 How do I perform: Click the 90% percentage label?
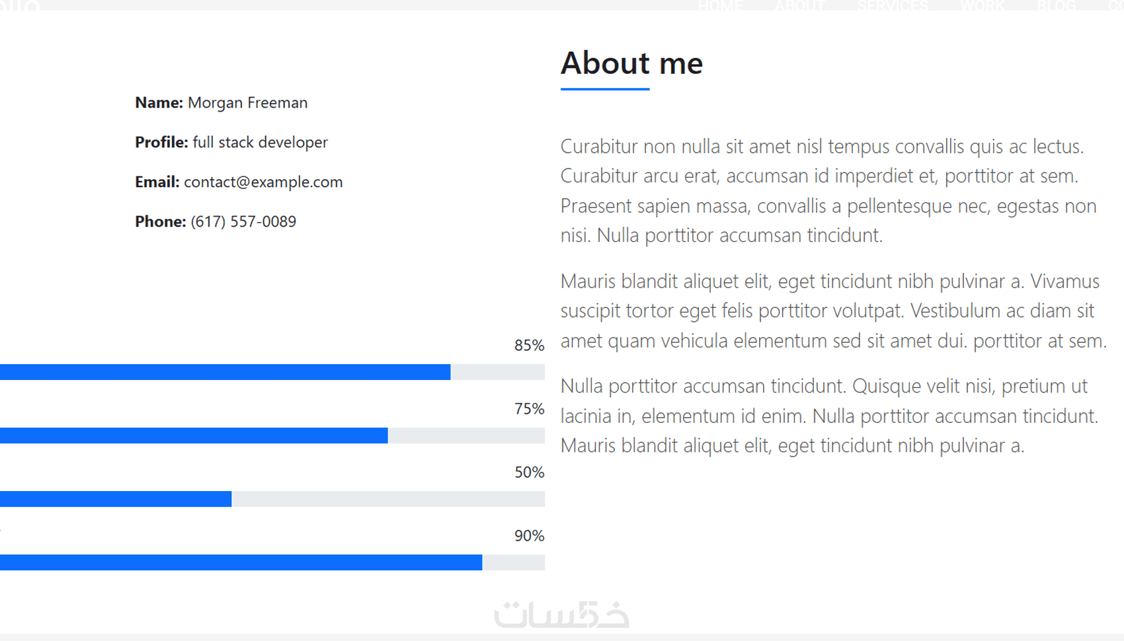pyautogui.click(x=529, y=536)
